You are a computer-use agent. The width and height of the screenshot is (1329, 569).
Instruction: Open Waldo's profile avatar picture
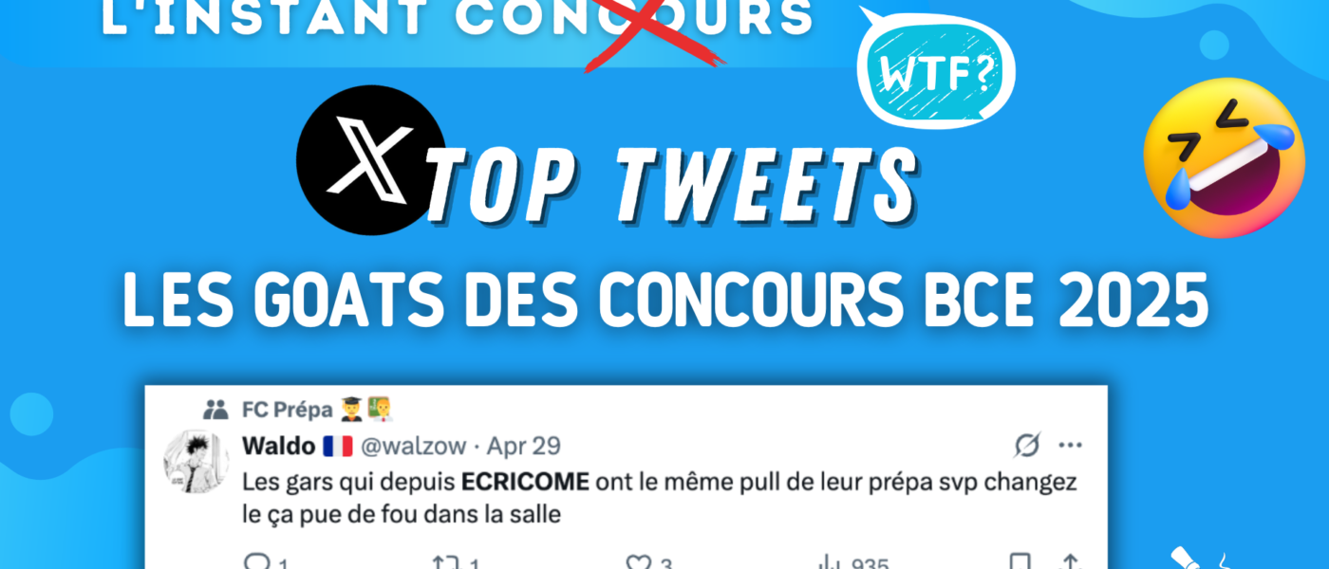pos(197,461)
